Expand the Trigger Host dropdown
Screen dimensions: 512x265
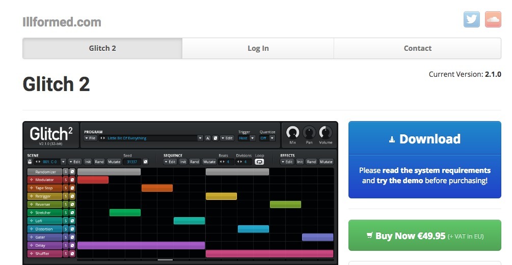click(x=246, y=138)
